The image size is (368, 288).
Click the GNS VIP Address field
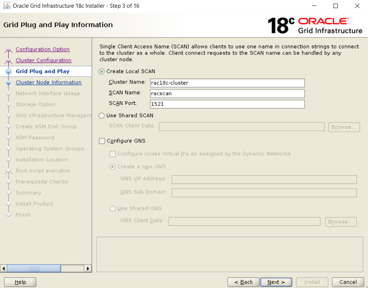tap(264, 179)
